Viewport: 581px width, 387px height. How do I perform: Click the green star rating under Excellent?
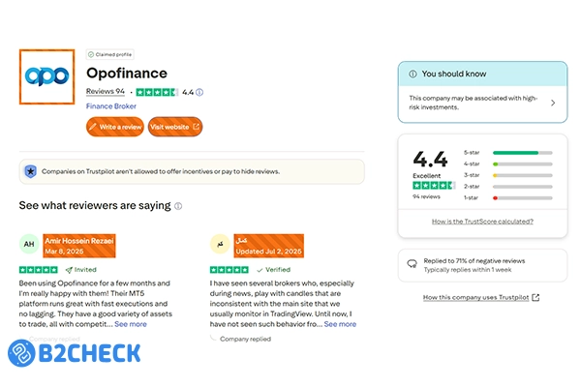[x=433, y=185]
